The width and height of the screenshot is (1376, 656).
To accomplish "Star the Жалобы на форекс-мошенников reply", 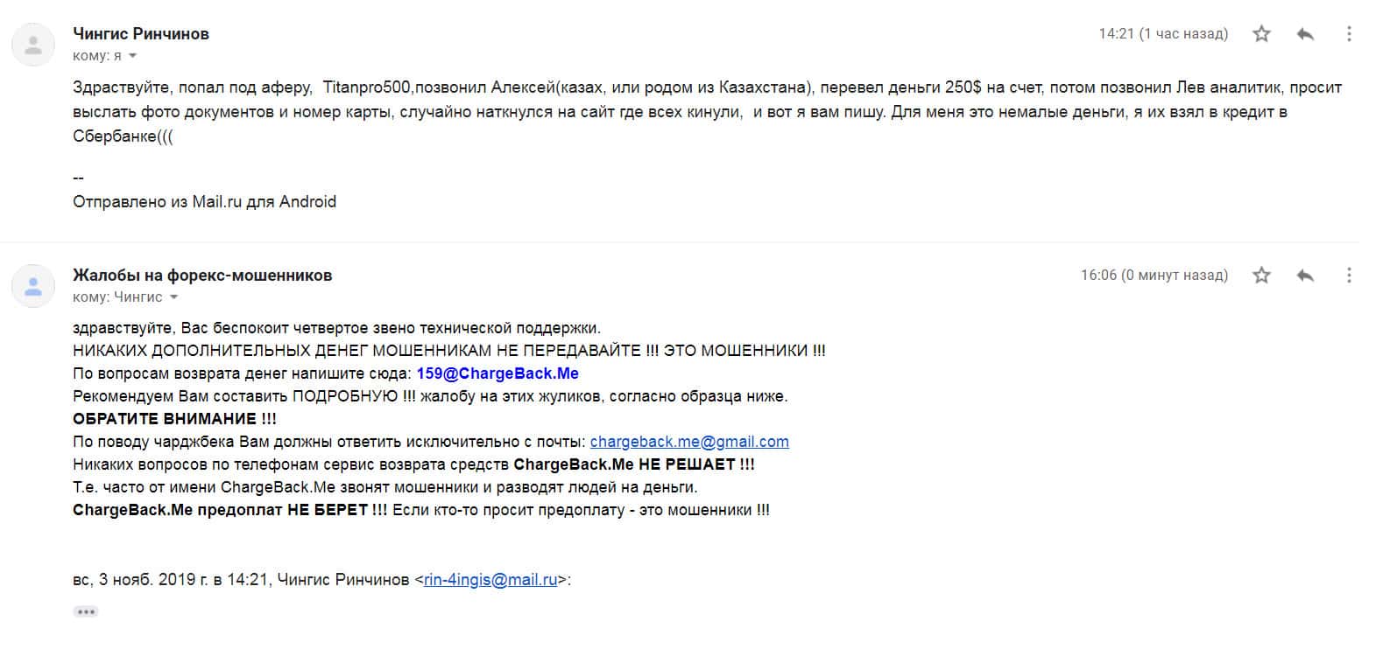I will point(1261,276).
